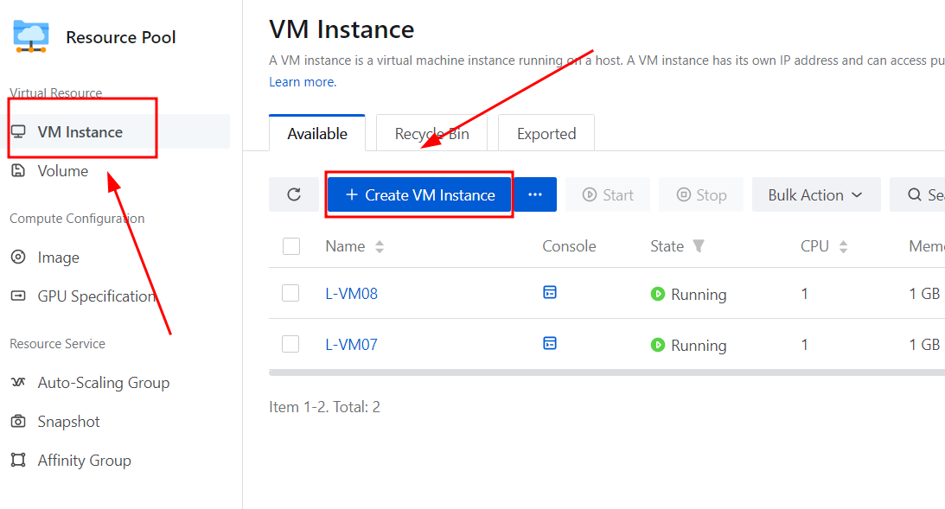Check the box for L-VM08
Image resolution: width=945 pixels, height=509 pixels.
(291, 293)
